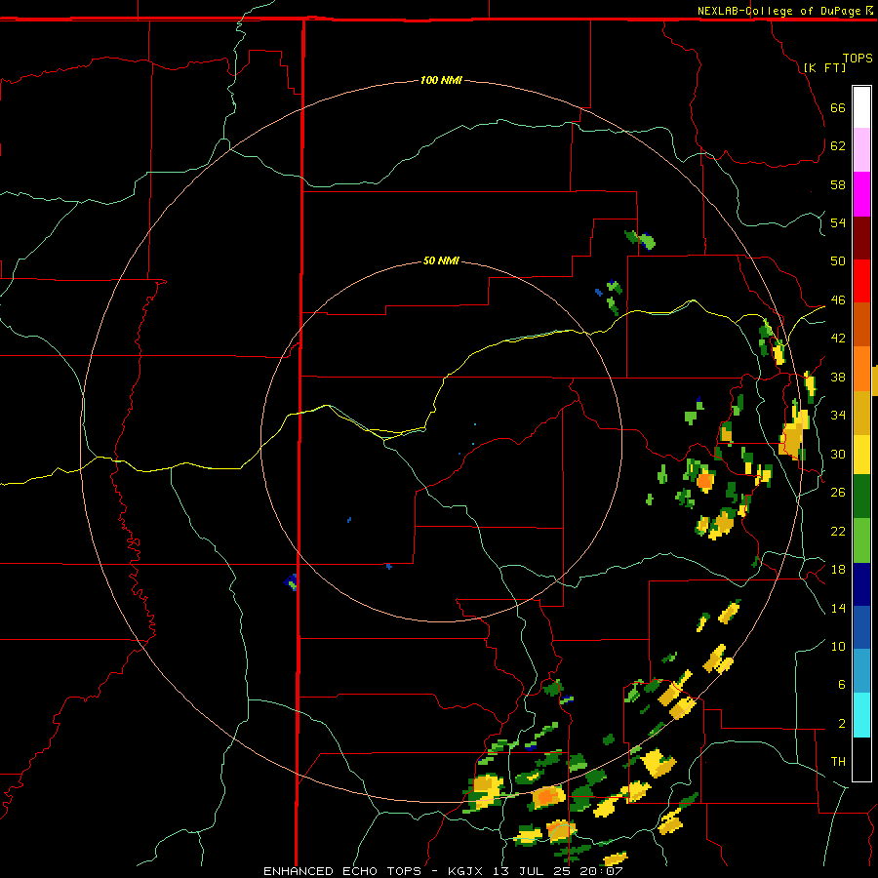Click the 14 legend value
The width and height of the screenshot is (878, 878).
point(838,608)
